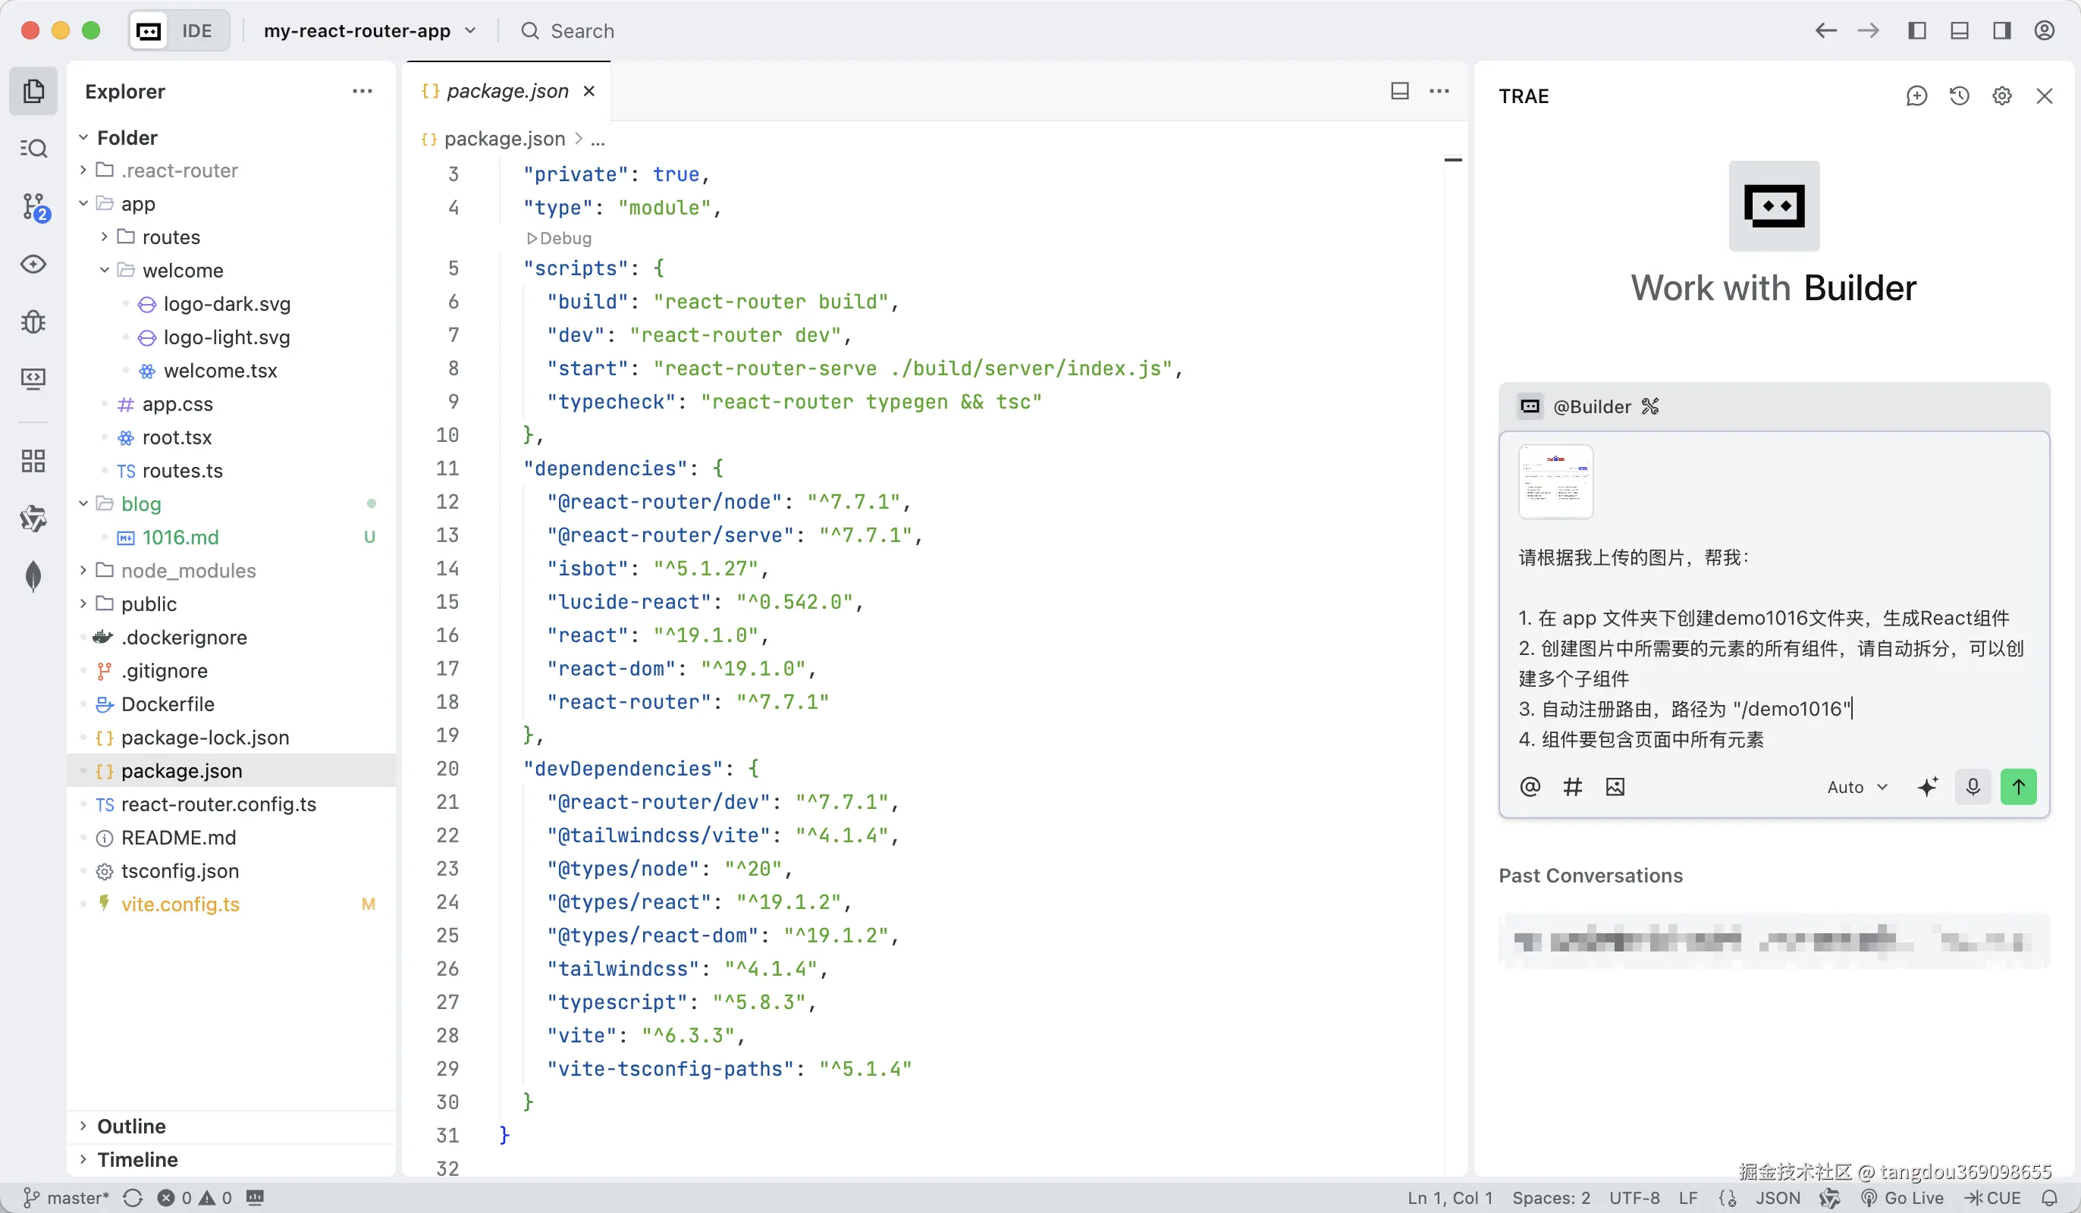Open the Extensions sidebar icon
This screenshot has height=1213, width=2081.
[x=34, y=461]
